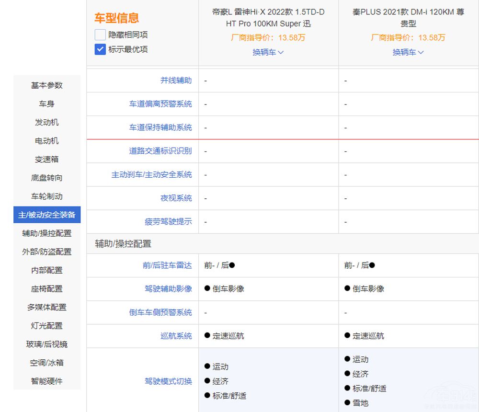Select 变速箱 in sidebar navigation

pos(47,159)
